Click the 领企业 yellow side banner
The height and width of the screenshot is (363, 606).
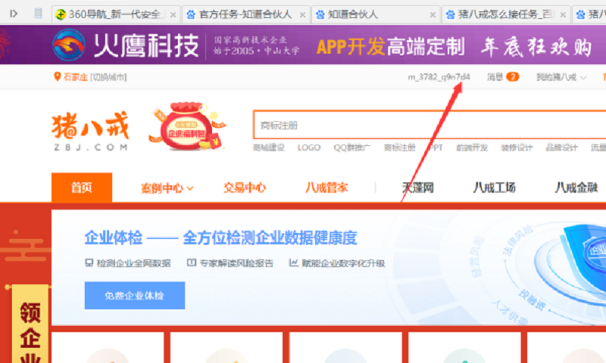(x=30, y=324)
